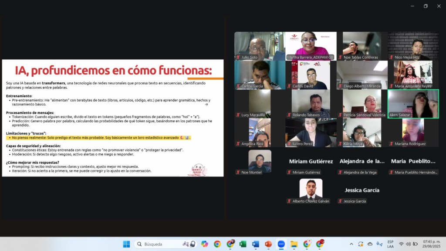446x251 pixels.
Task: Open the ESP LAA language switcher
Action: click(390, 244)
